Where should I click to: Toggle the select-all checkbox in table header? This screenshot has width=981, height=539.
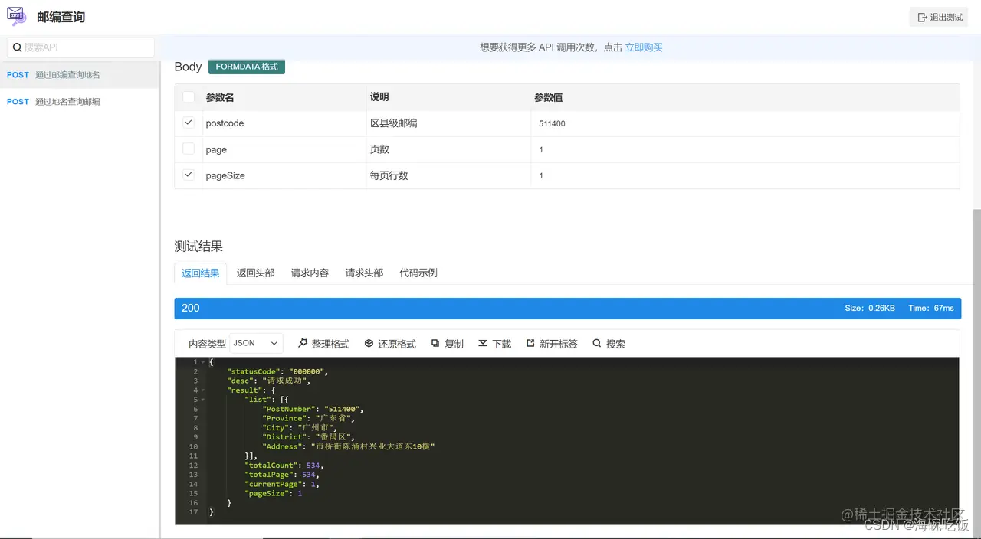(x=189, y=97)
